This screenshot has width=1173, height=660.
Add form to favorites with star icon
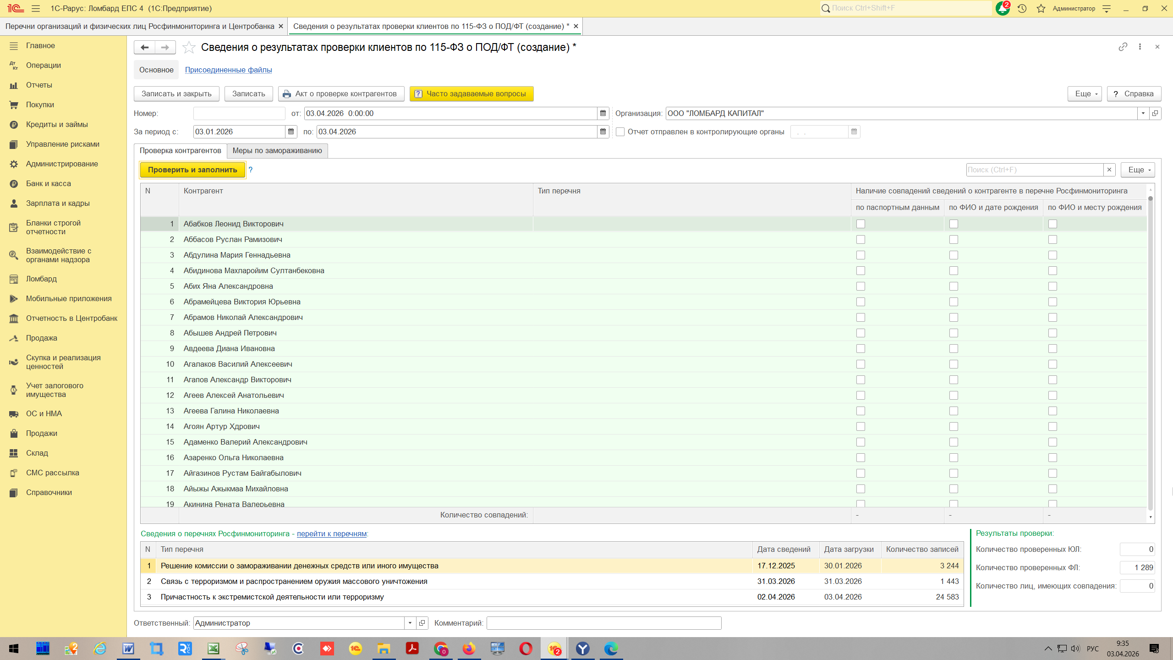click(189, 47)
